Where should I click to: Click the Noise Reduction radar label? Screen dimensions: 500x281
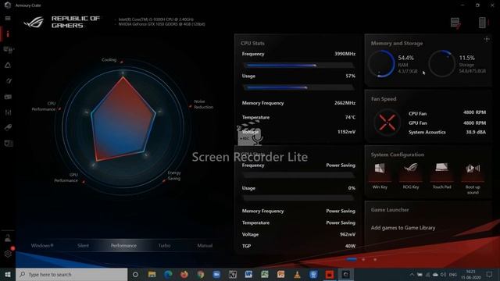[203, 104]
